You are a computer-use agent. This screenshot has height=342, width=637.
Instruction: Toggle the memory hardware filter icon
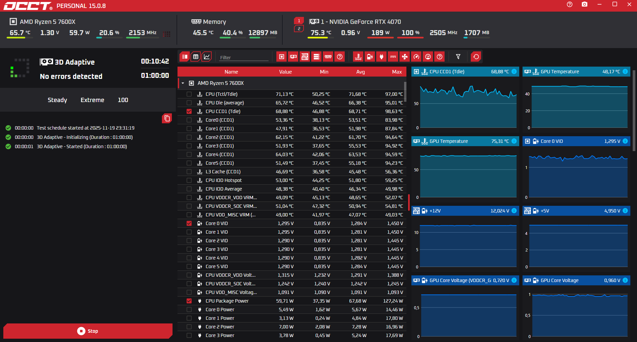(x=328, y=57)
